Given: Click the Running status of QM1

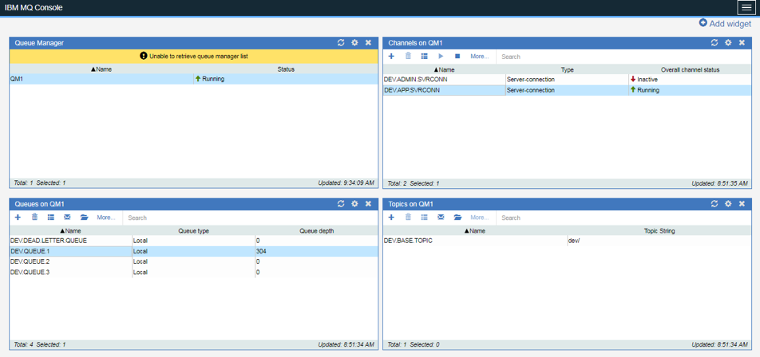Looking at the screenshot, I should coord(209,79).
